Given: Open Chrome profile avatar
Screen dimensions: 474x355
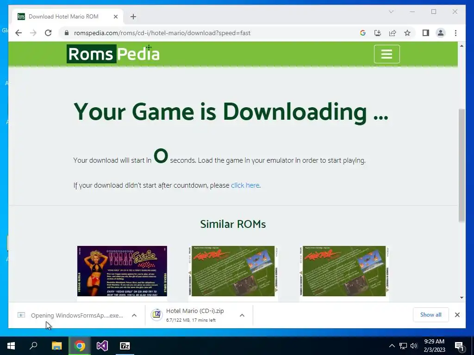Looking at the screenshot, I should (441, 33).
